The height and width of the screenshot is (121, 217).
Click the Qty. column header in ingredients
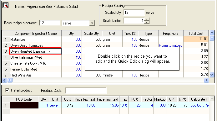[72, 34]
